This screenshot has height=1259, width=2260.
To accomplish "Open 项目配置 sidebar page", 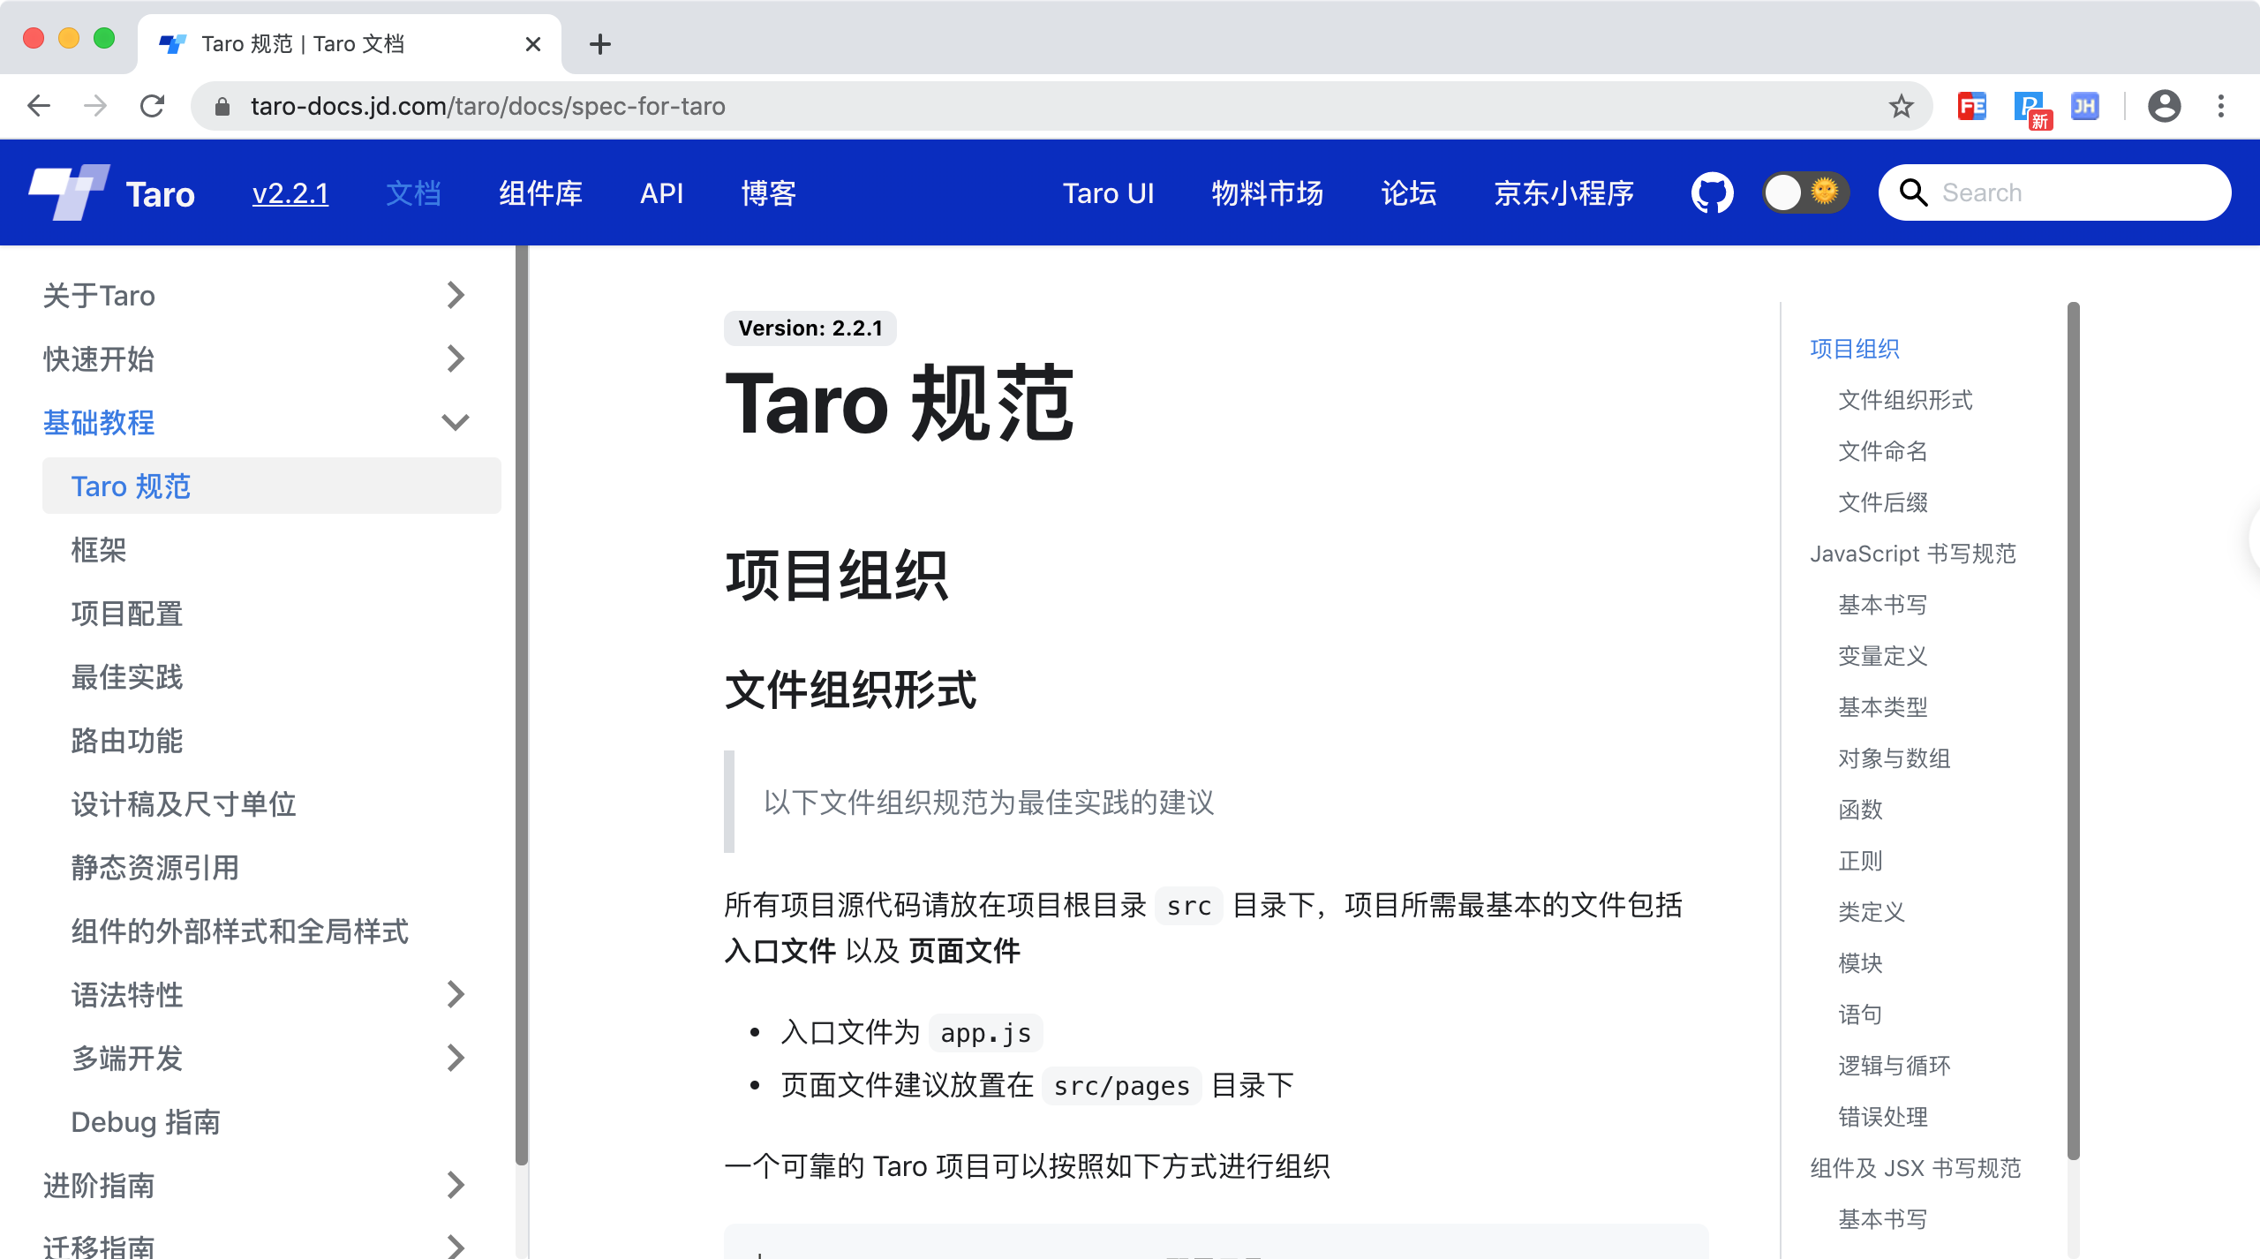I will (x=127, y=614).
